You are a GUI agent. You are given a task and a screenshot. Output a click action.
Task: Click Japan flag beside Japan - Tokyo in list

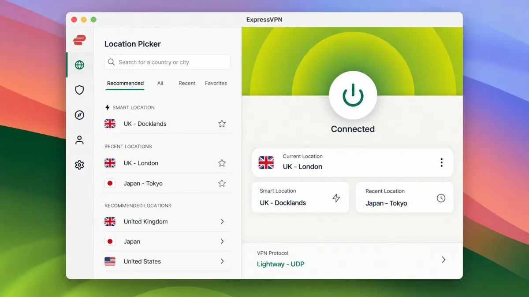coord(110,183)
